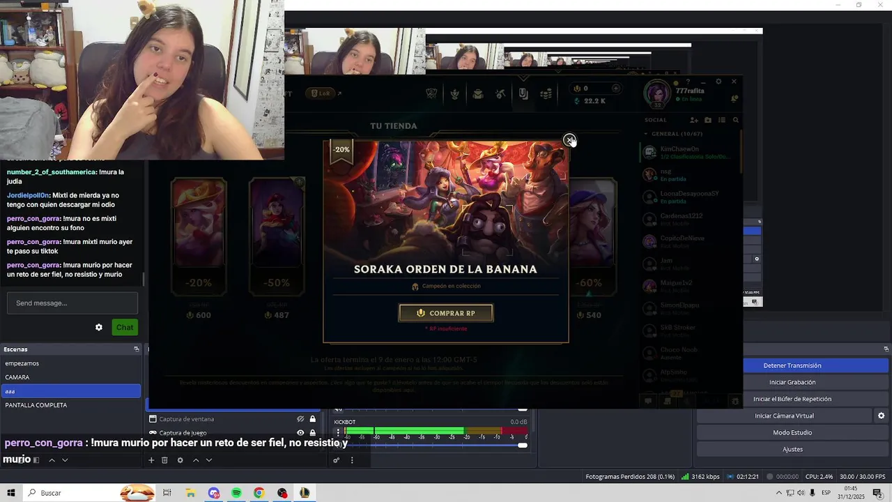Collapse the GENERAL (10/67) friends group
Image resolution: width=892 pixels, height=502 pixels.
673,134
